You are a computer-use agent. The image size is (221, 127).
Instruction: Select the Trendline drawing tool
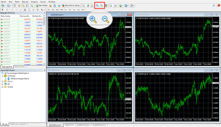click(21, 10)
